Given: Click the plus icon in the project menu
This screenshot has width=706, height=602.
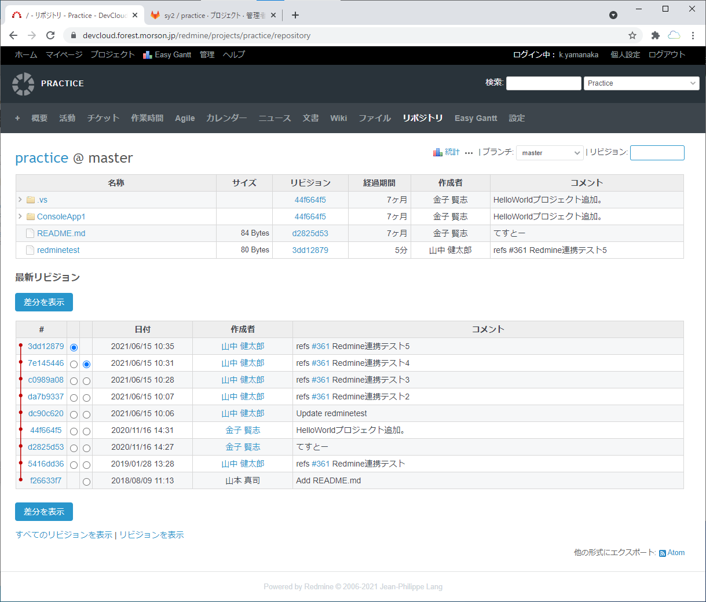Looking at the screenshot, I should (17, 118).
